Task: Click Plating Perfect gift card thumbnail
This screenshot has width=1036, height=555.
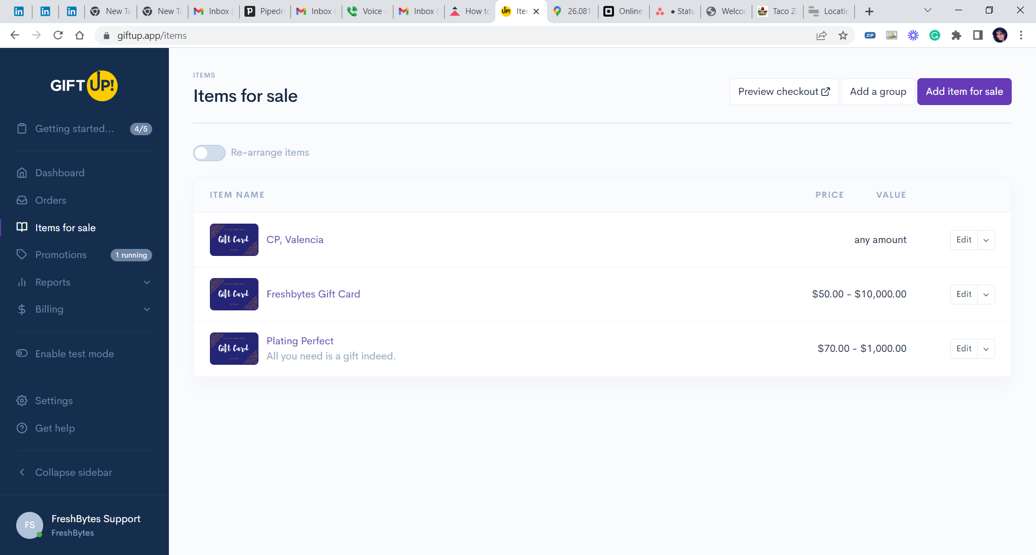Action: pos(234,349)
